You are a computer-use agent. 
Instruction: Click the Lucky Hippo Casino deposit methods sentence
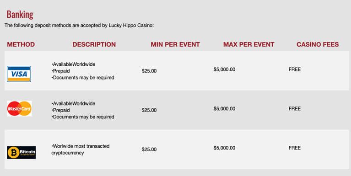79,25
